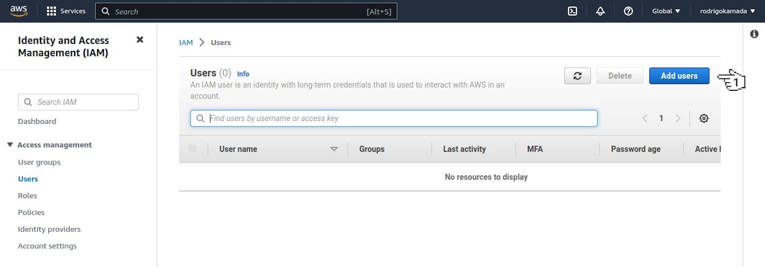Click the Add users button
The height and width of the screenshot is (267, 765).
click(679, 76)
